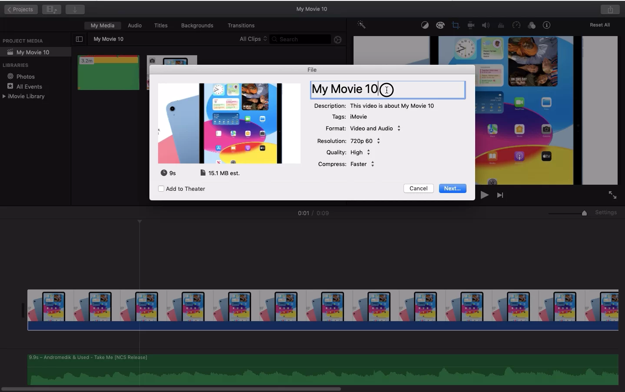Open the Compress dropdown

pos(362,164)
